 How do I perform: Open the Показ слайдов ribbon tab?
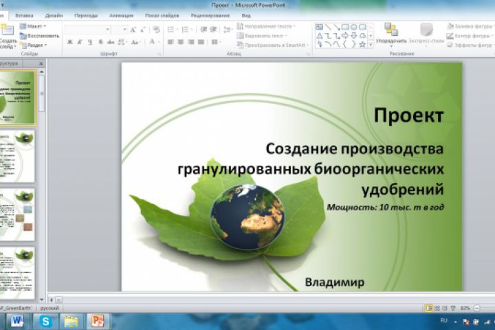tap(162, 16)
